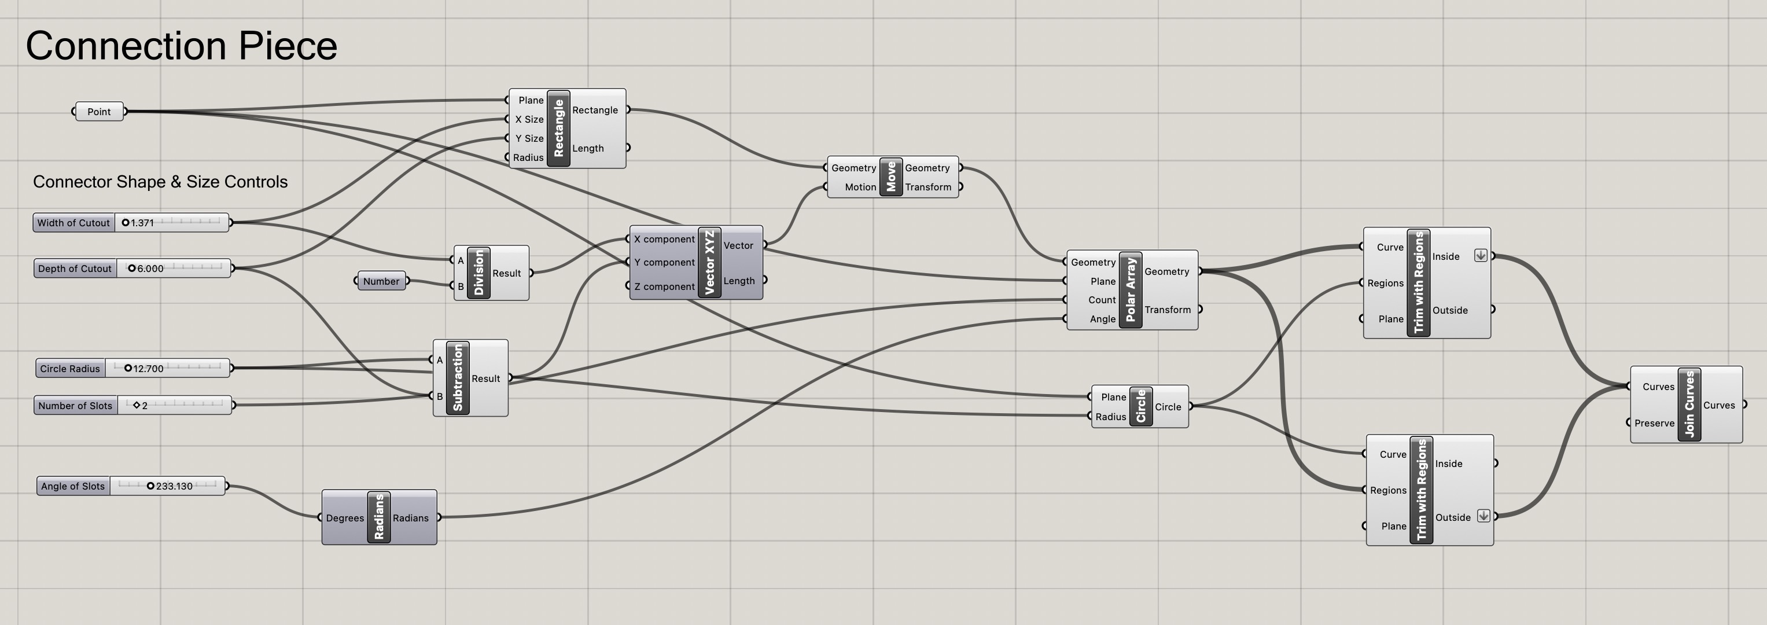Select the Vector XYZ component name bar
This screenshot has height=625, width=1767.
click(710, 263)
